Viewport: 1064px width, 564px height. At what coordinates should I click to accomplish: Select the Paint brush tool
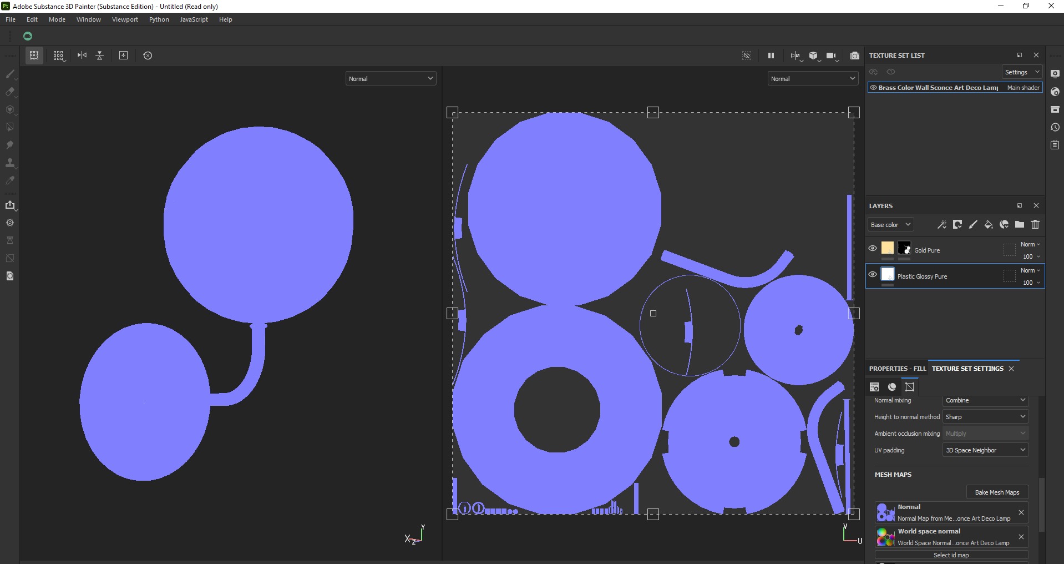point(10,74)
